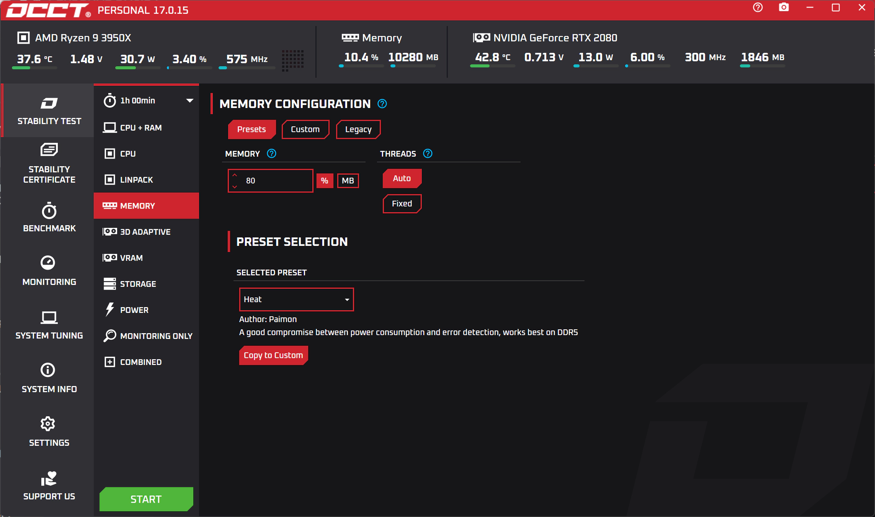Screen dimensions: 875x517
Task: Open the Support Us section
Action: click(49, 485)
